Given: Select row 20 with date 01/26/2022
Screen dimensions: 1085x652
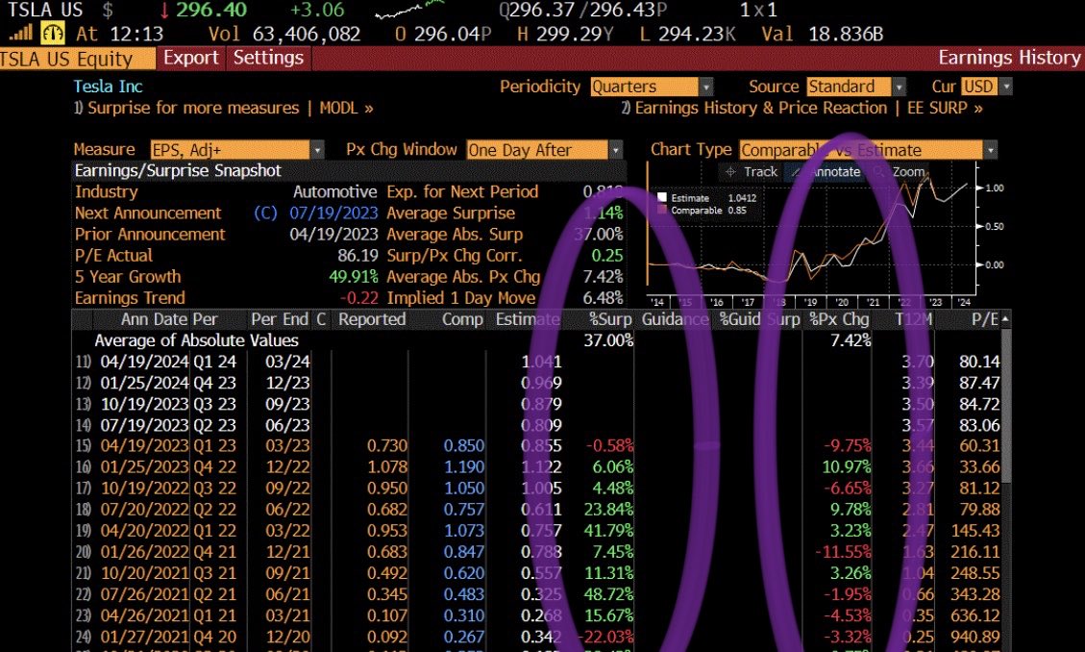Looking at the screenshot, I should [x=538, y=552].
